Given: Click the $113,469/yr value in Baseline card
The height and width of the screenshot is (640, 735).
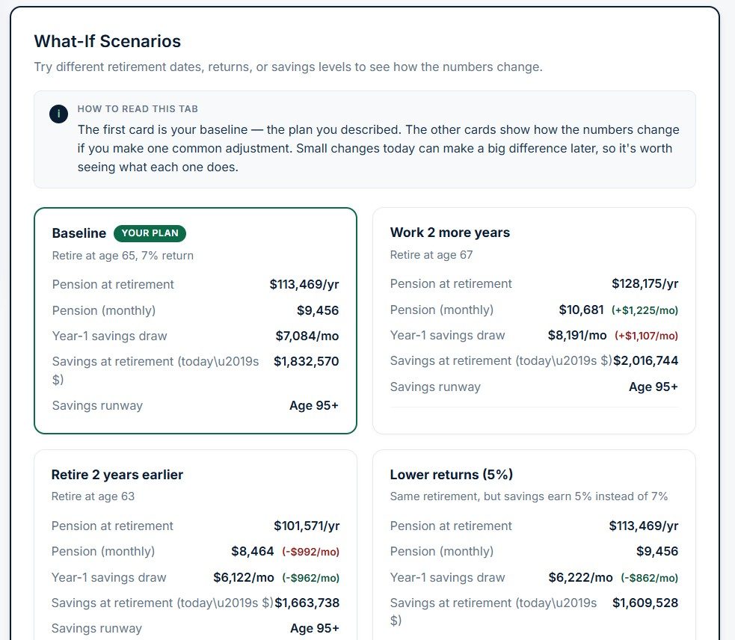Looking at the screenshot, I should [x=304, y=284].
